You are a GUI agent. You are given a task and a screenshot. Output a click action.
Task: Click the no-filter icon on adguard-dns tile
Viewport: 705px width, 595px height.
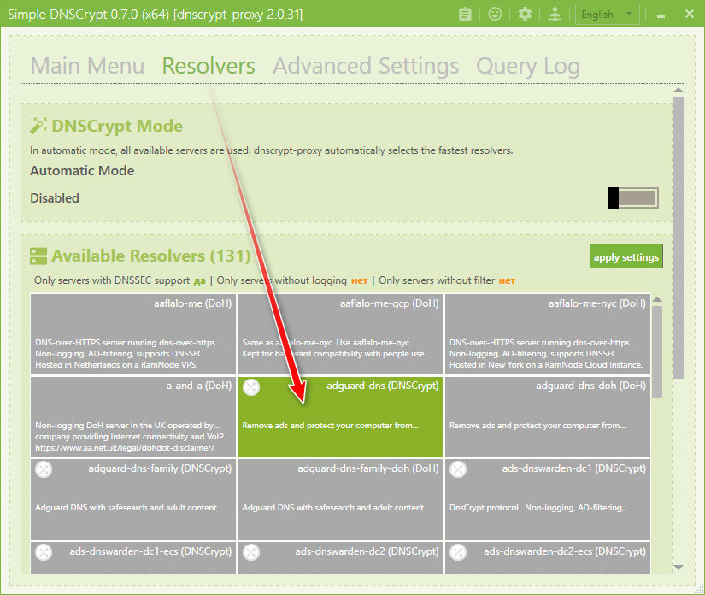click(250, 387)
